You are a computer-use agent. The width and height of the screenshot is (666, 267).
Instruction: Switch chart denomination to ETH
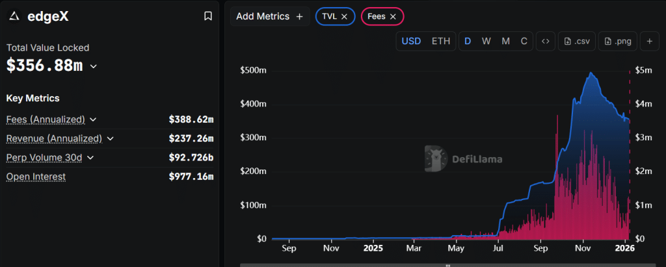tap(440, 41)
